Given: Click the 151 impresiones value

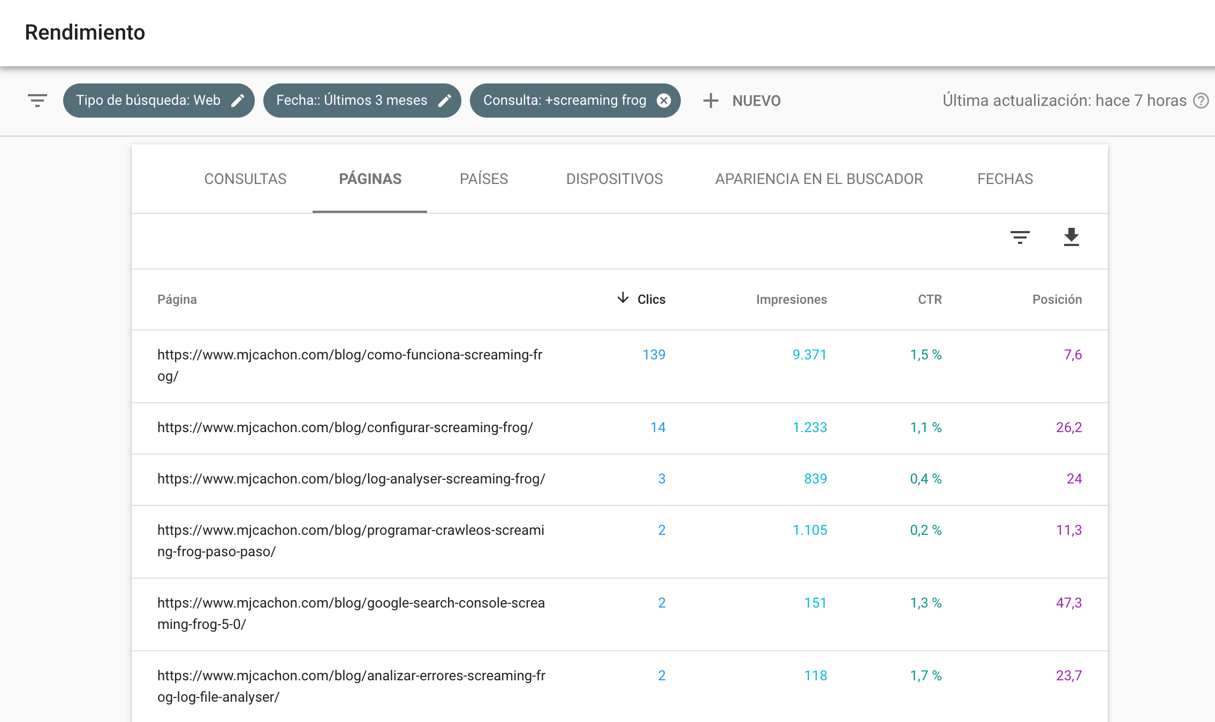Looking at the screenshot, I should click(815, 603).
